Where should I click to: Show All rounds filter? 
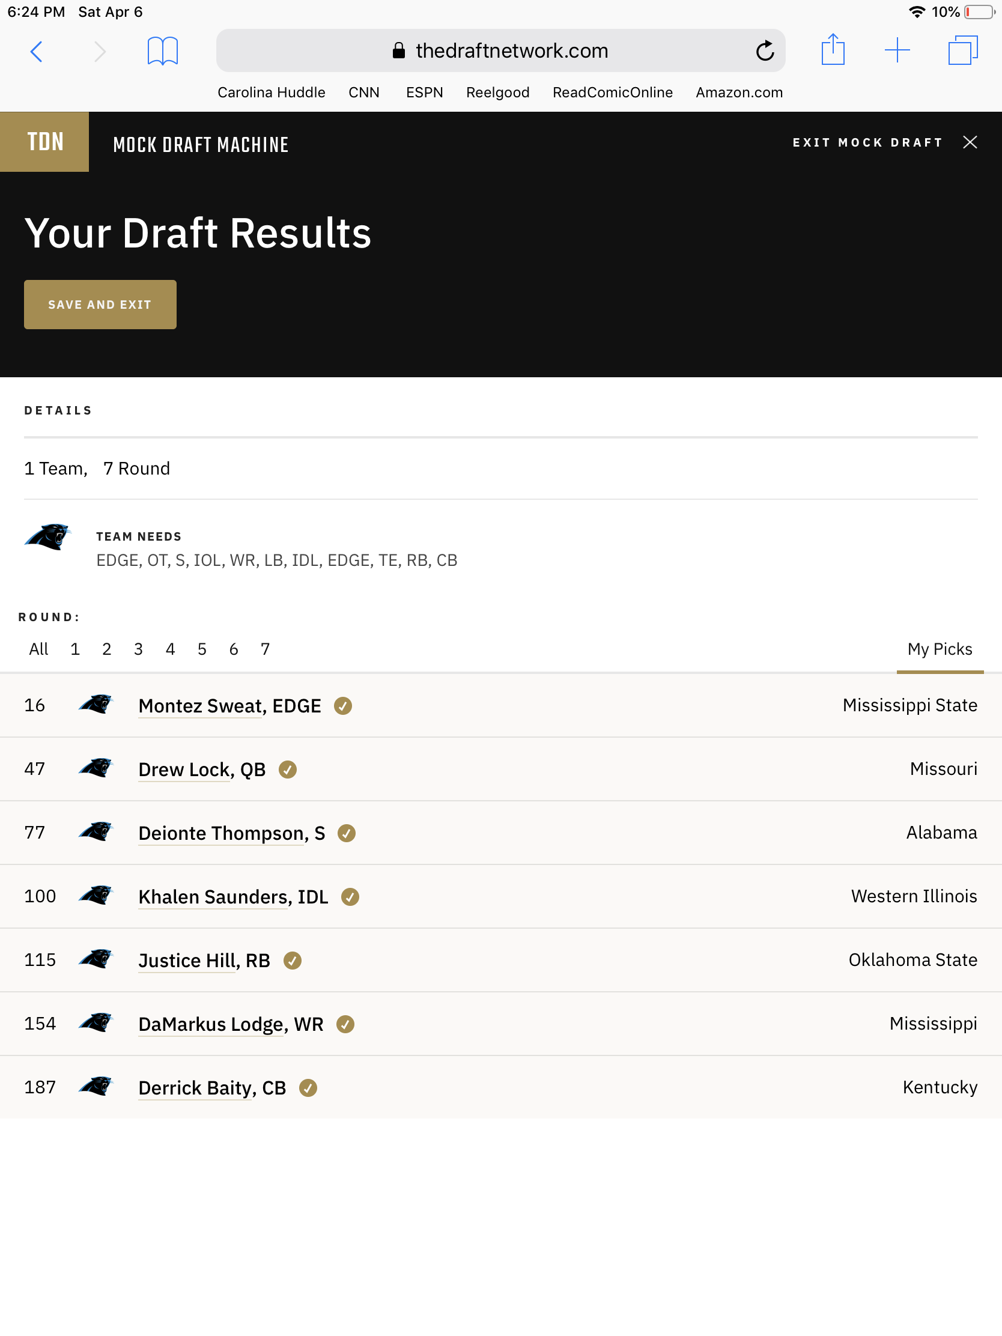click(38, 649)
